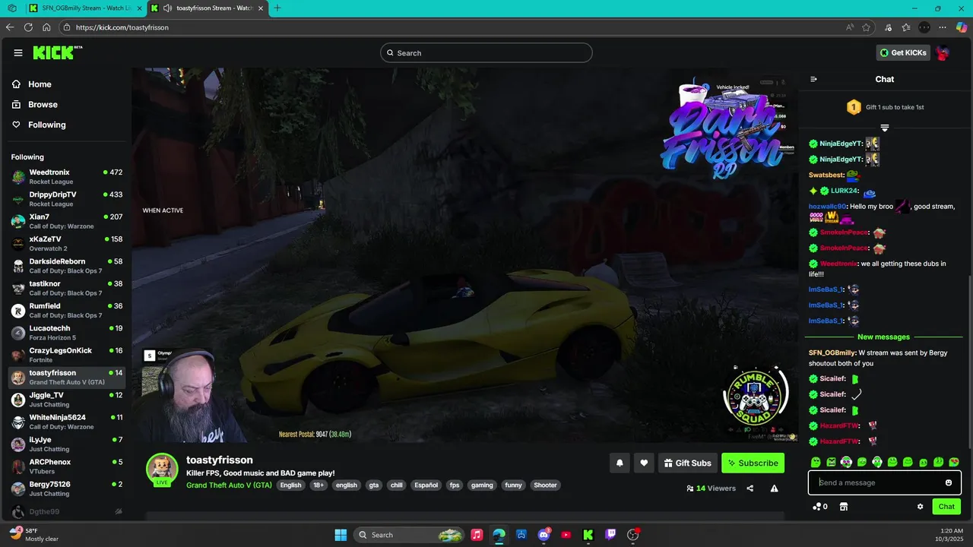Open Xian7 channel in Following list
The width and height of the screenshot is (973, 547).
coord(67,221)
